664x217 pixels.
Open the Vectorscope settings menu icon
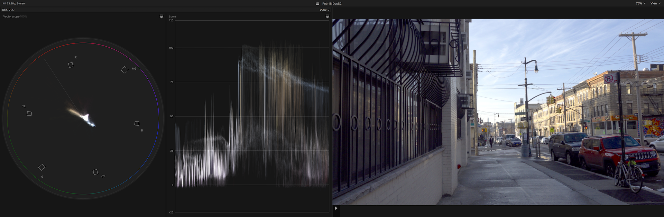tap(161, 16)
